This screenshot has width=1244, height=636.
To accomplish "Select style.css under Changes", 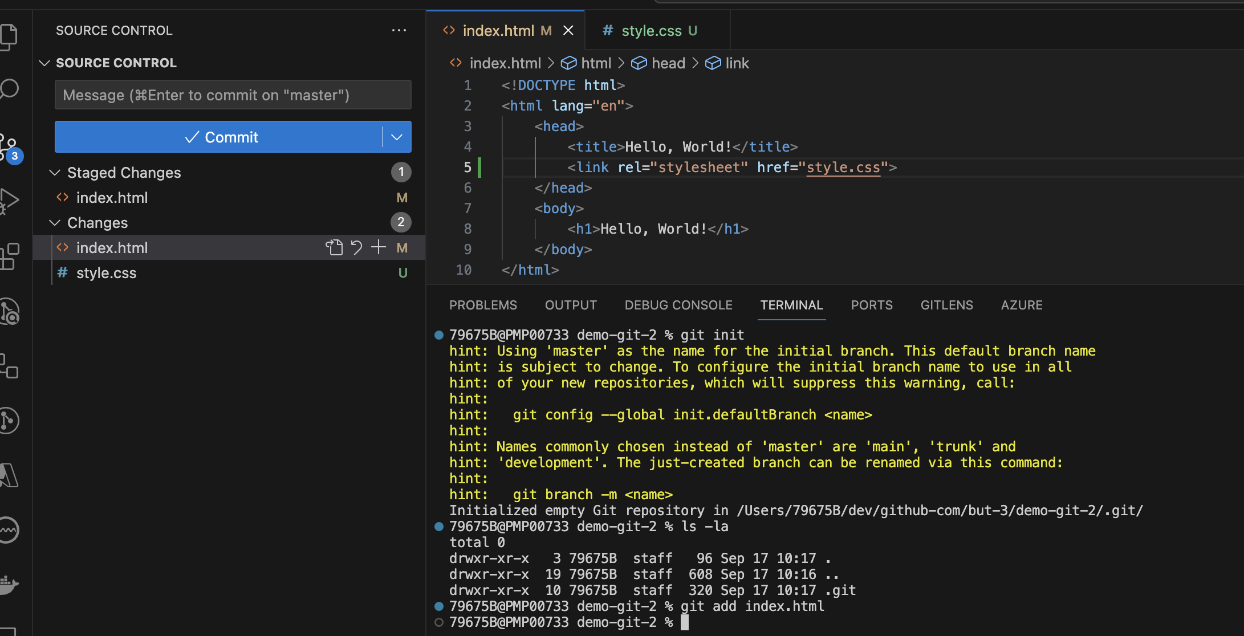I will click(x=229, y=272).
